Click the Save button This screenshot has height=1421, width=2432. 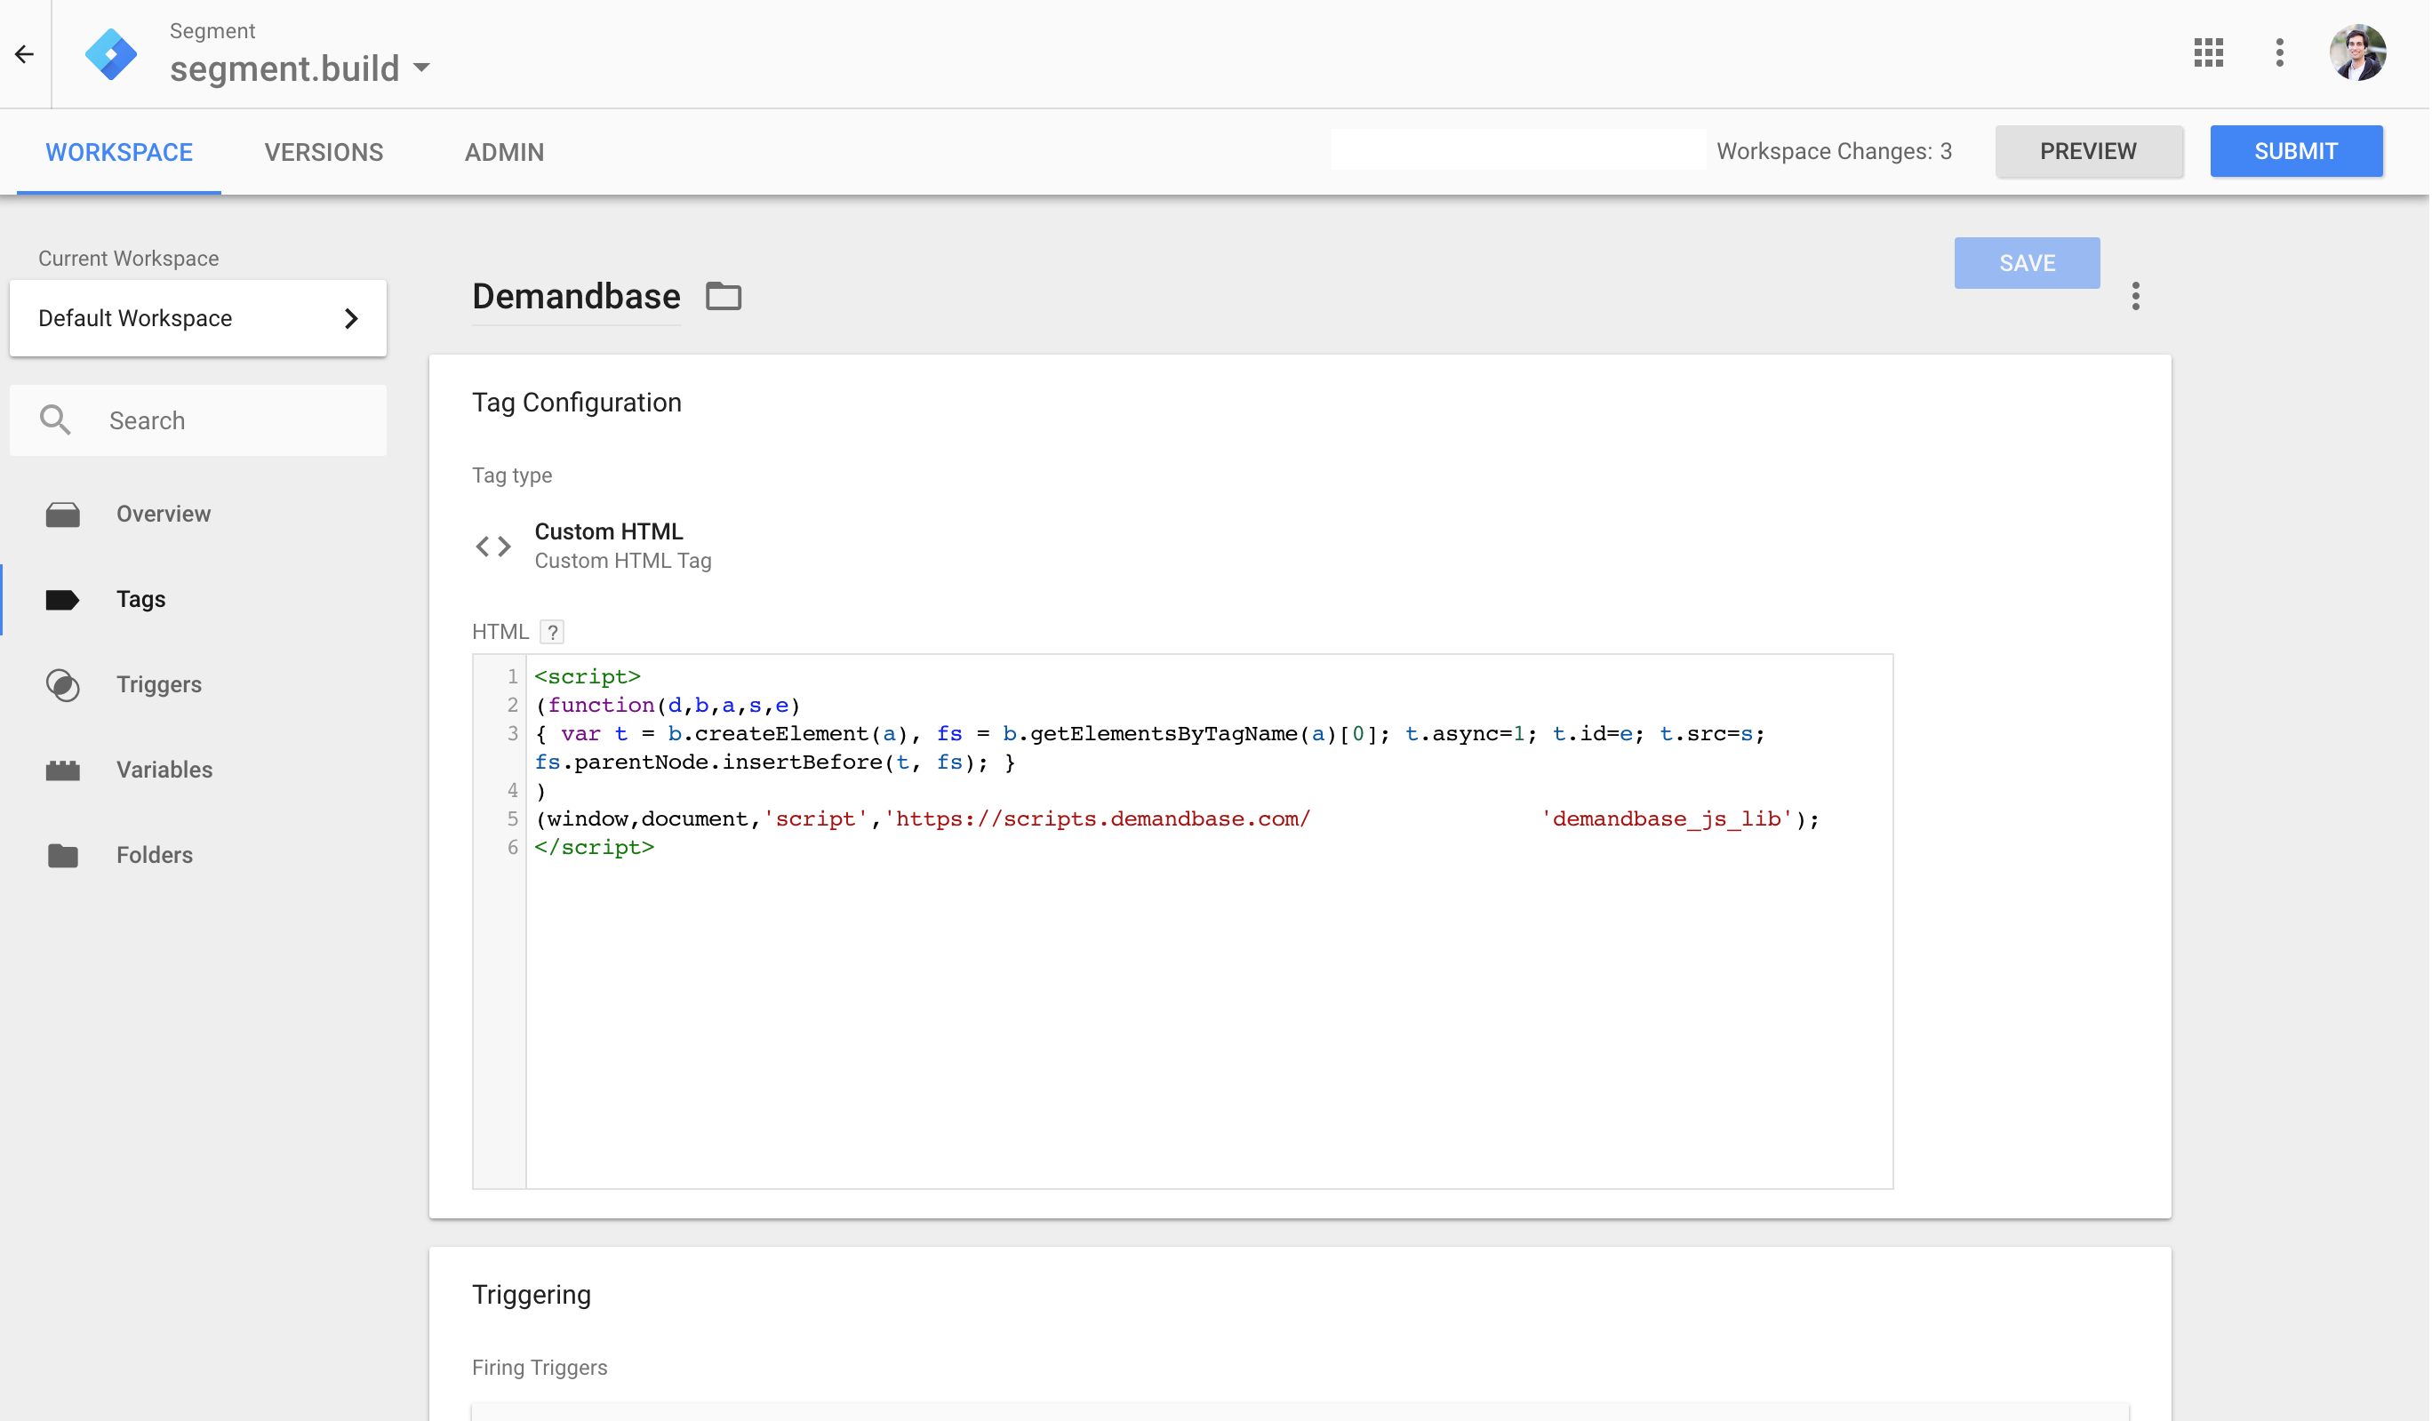(x=2028, y=263)
